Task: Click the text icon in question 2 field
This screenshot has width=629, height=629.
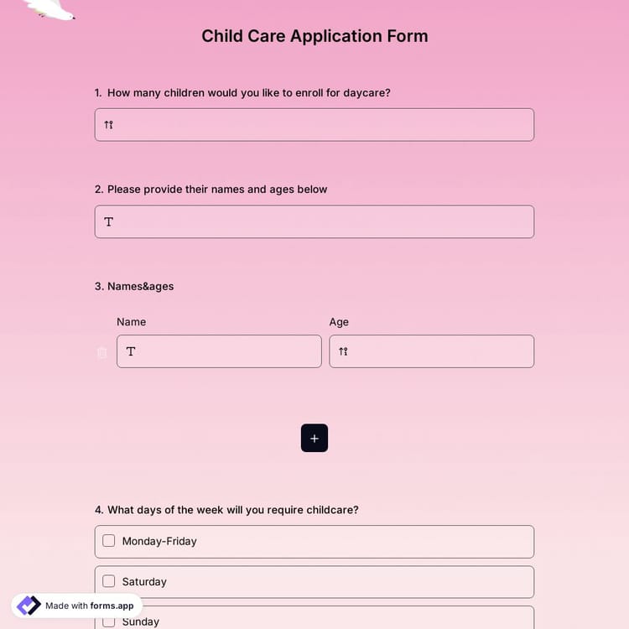Action: coord(108,222)
